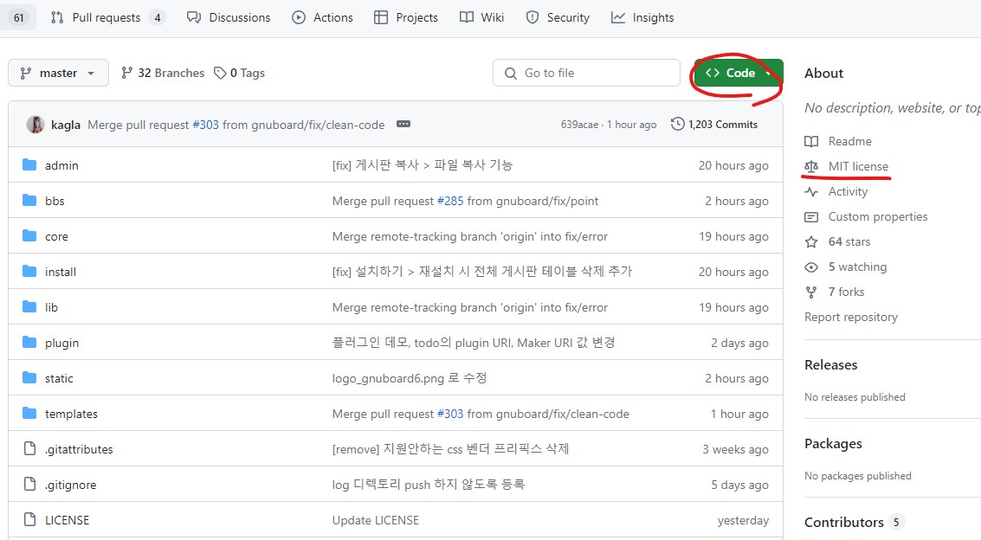Open Readme link in About
This screenshot has width=981, height=540.
coord(838,141)
